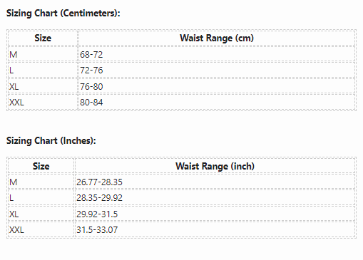Click the M size cell in centimeters table
This screenshot has width=363, height=260.
click(43, 54)
